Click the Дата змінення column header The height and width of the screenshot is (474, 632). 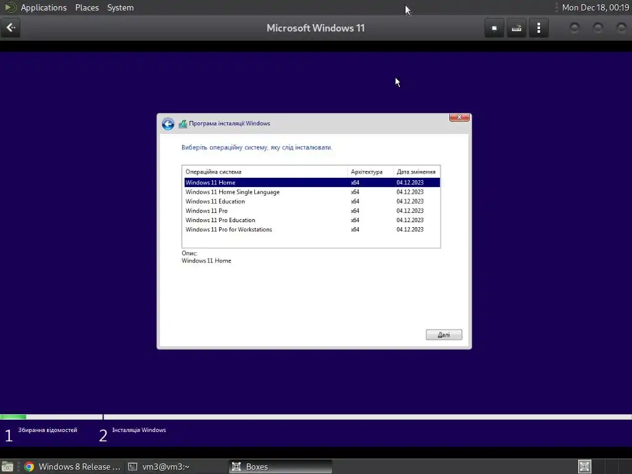tap(417, 172)
